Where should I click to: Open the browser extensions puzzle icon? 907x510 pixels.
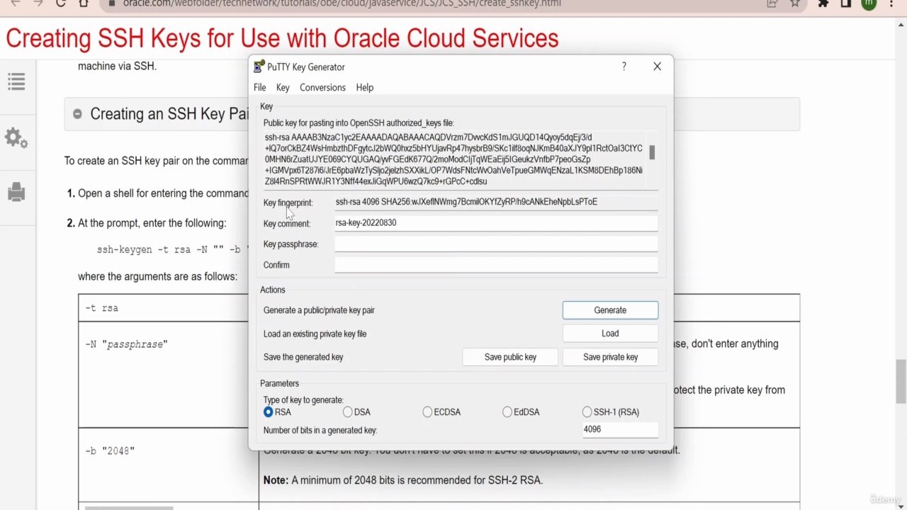click(x=823, y=4)
